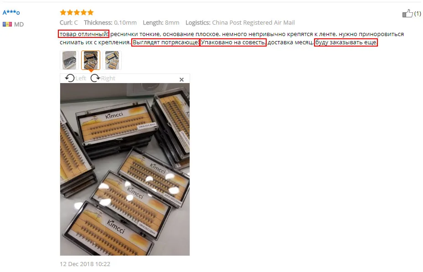The height and width of the screenshot is (272, 423).
Task: Click the "Left" rotate label
Action: tap(81, 78)
